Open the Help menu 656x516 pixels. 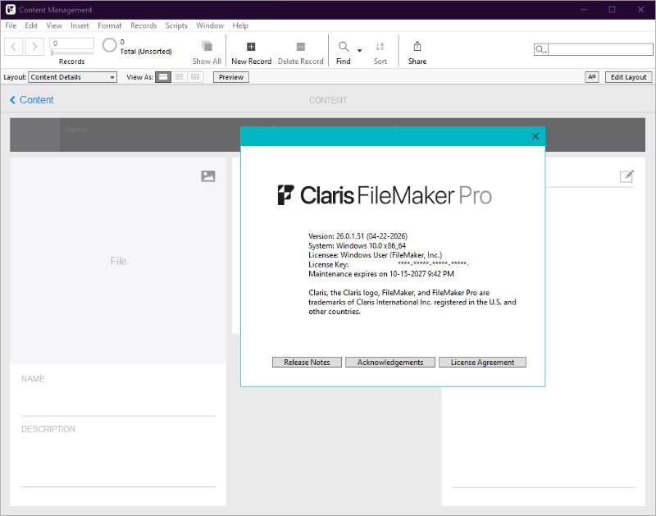[240, 26]
